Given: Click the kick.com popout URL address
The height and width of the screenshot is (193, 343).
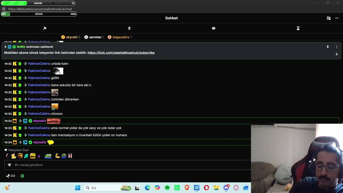Looking at the screenshot, I should [40, 9].
